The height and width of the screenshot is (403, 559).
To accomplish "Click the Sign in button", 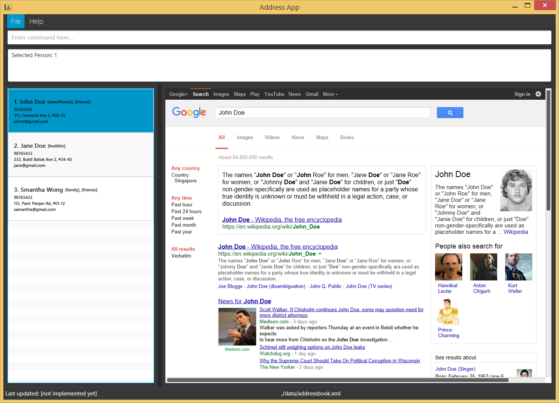I will pos(522,94).
